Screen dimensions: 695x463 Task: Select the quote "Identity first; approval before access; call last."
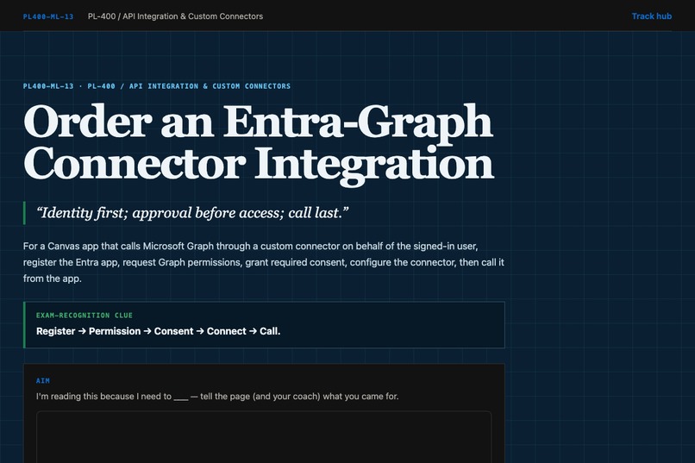click(x=192, y=213)
